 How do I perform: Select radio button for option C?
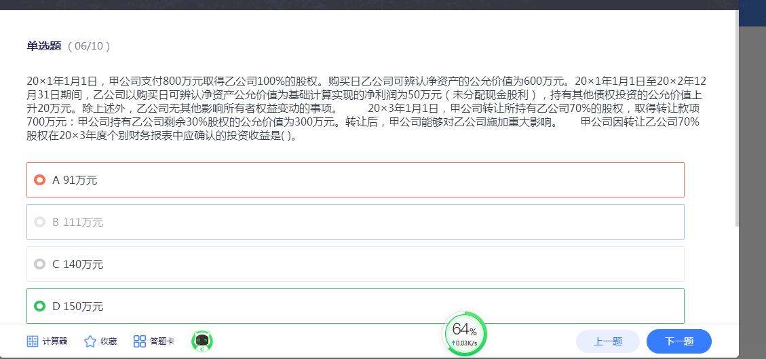[39, 264]
